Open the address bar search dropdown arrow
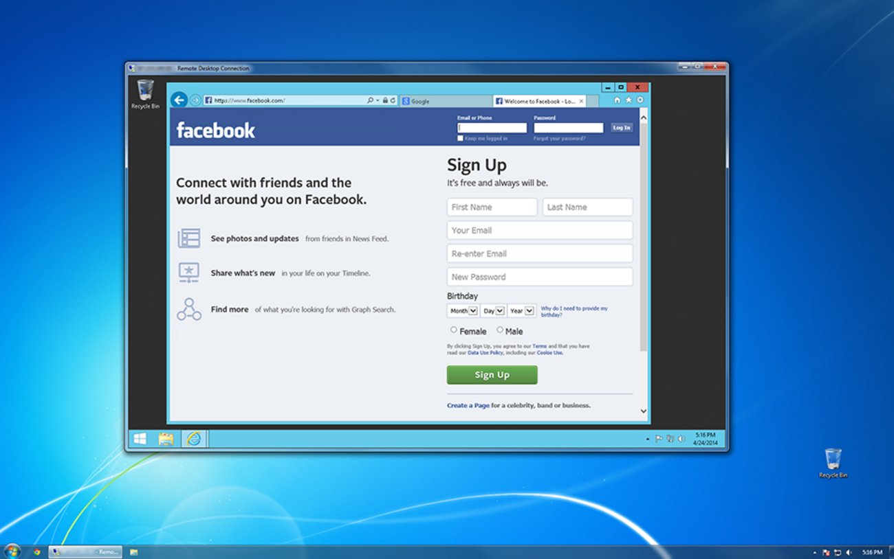The width and height of the screenshot is (894, 559). (378, 100)
